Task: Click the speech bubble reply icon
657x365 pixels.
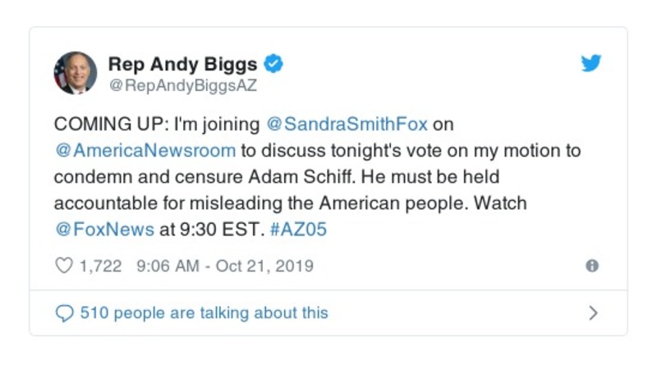Action: (x=63, y=313)
